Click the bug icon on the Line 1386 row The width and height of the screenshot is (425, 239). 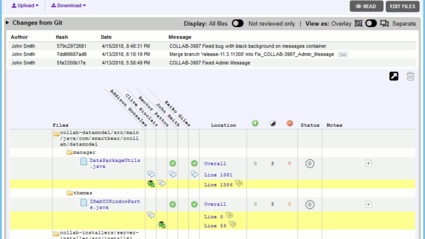click(x=151, y=183)
